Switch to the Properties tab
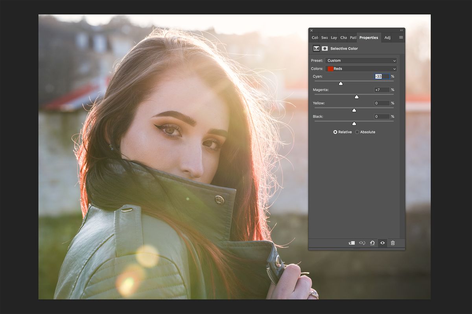The height and width of the screenshot is (314, 472). 369,37
